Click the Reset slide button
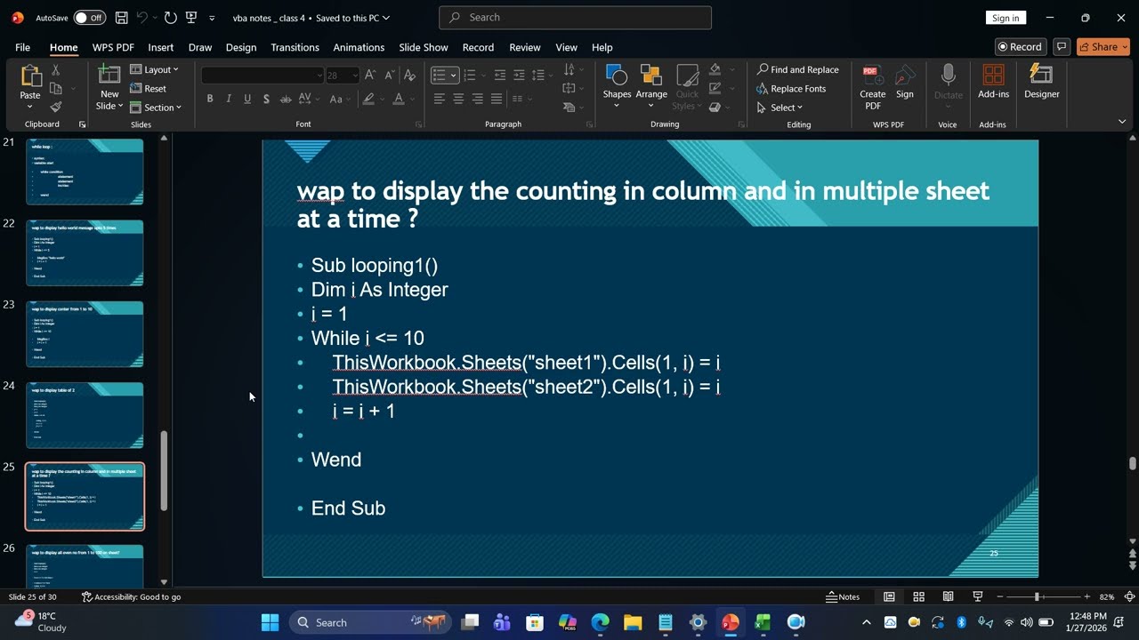Screen dimensions: 1139x640 point(148,89)
